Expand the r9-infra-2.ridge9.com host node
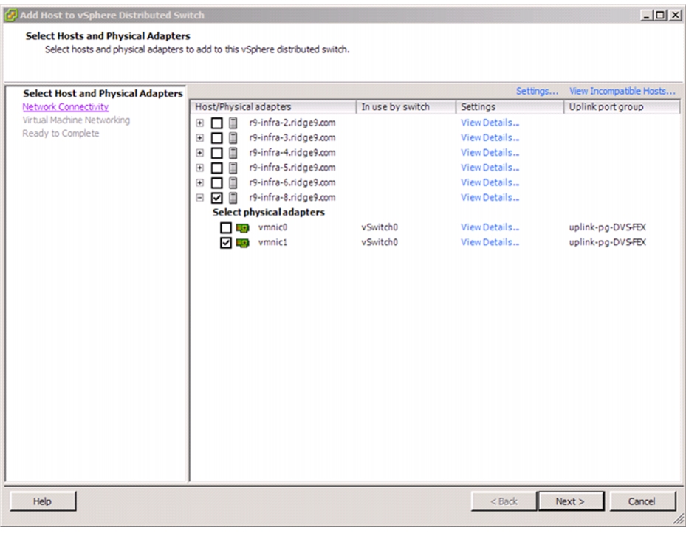686x553 pixels. coord(200,123)
